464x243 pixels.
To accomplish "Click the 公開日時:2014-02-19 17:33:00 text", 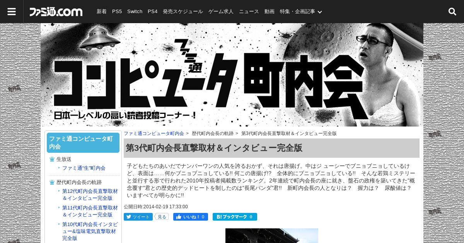I will 156,207.
